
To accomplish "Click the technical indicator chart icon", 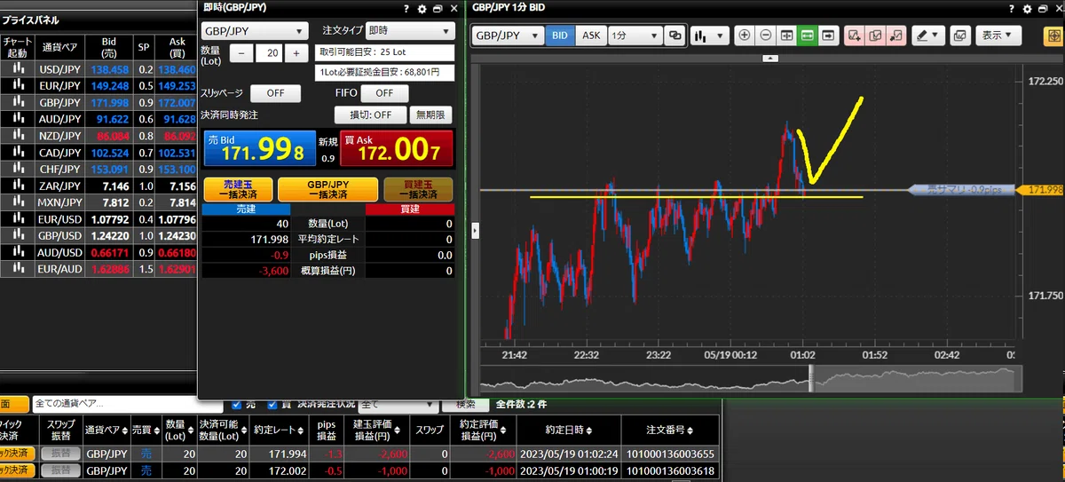I will tap(959, 36).
